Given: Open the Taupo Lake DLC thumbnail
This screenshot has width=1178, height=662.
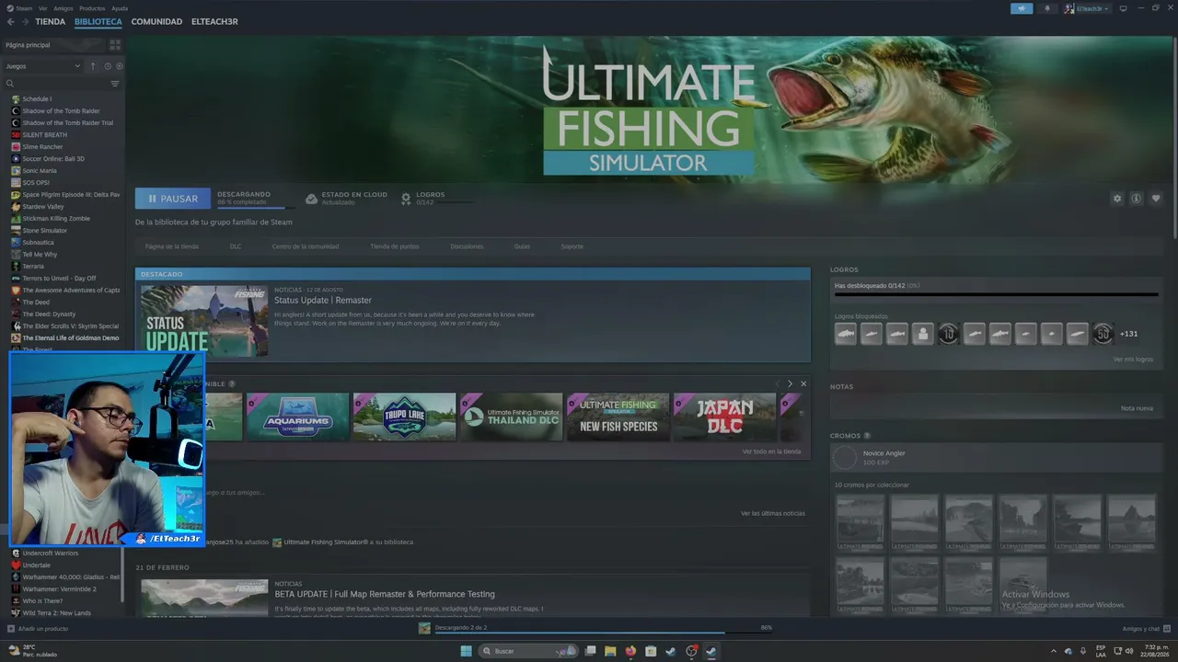Looking at the screenshot, I should [x=404, y=417].
